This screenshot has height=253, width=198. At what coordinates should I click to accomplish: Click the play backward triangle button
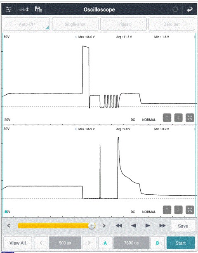coord(133,226)
